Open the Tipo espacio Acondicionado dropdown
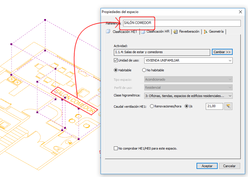Image resolution: width=248 pixels, height=177 pixels. pyautogui.click(x=188, y=79)
